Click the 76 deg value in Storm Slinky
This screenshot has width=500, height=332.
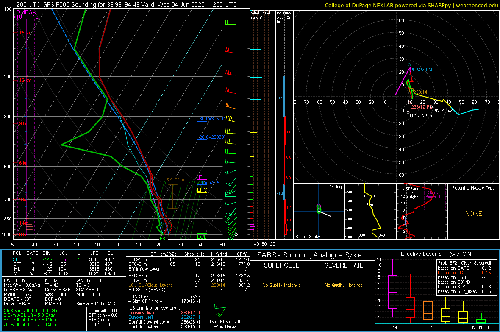(335, 187)
